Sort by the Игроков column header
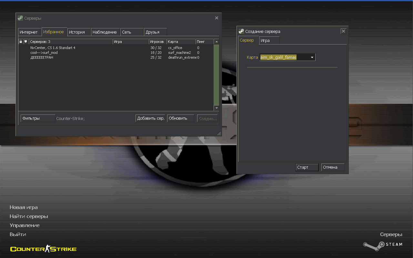Screen dimensions: 413x258 coord(158,42)
